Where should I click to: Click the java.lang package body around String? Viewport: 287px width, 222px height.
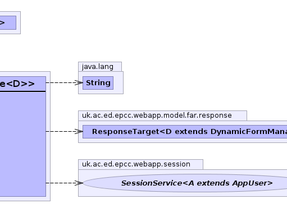(x=119, y=82)
